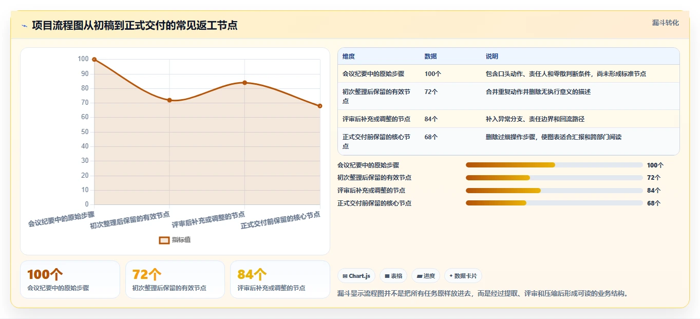
Task: Click the x-axis label 评审后补充或调整的节点
Action: coord(209,219)
